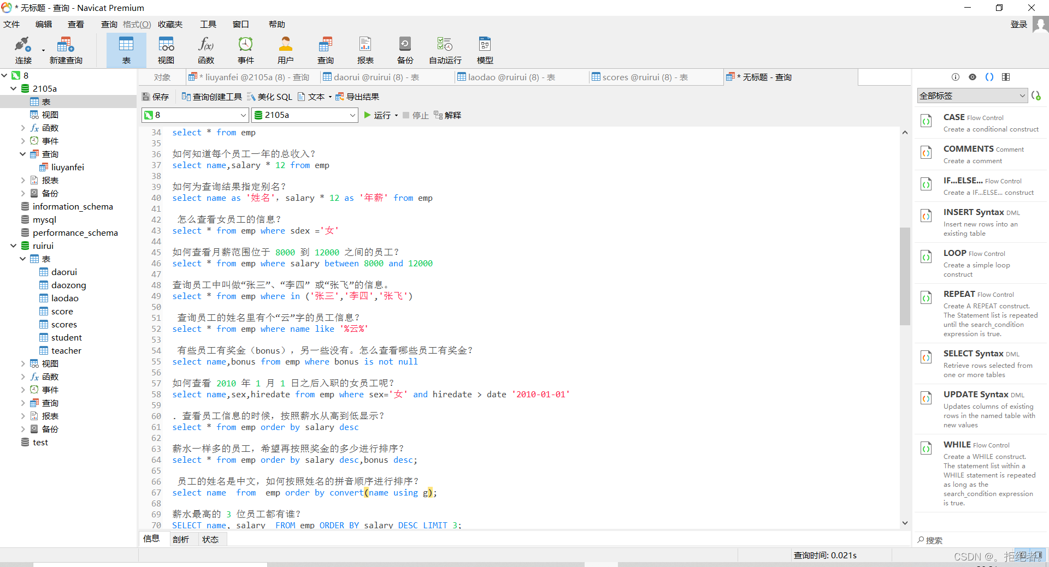This screenshot has height=567, width=1049.
Task: Run the query with 运行 button
Action: click(377, 115)
